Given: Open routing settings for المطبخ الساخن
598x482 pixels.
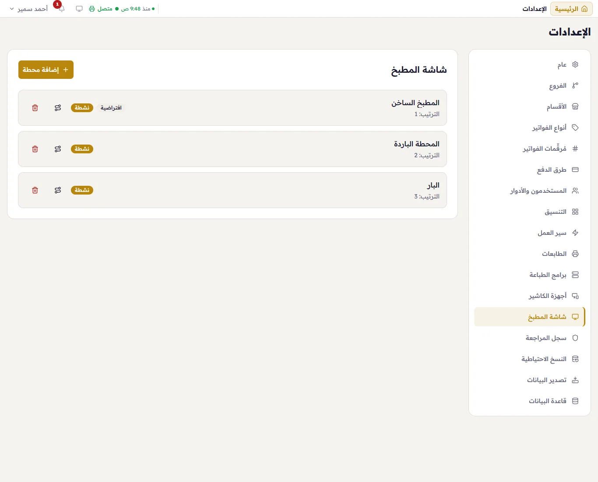Looking at the screenshot, I should pyautogui.click(x=58, y=108).
